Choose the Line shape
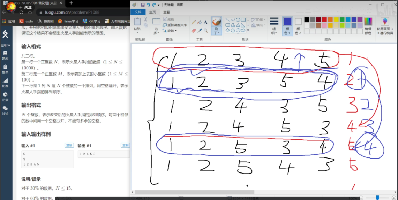 point(227,20)
